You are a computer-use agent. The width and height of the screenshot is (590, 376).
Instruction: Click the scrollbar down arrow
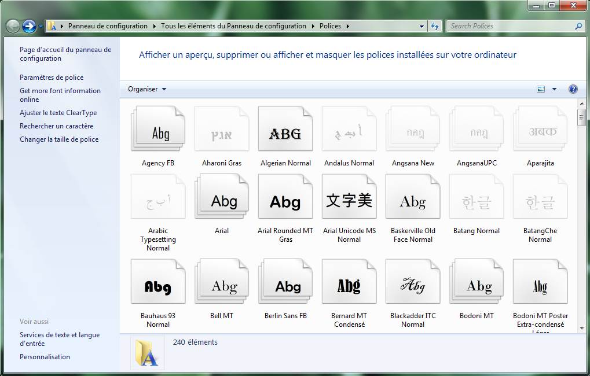pyautogui.click(x=582, y=328)
